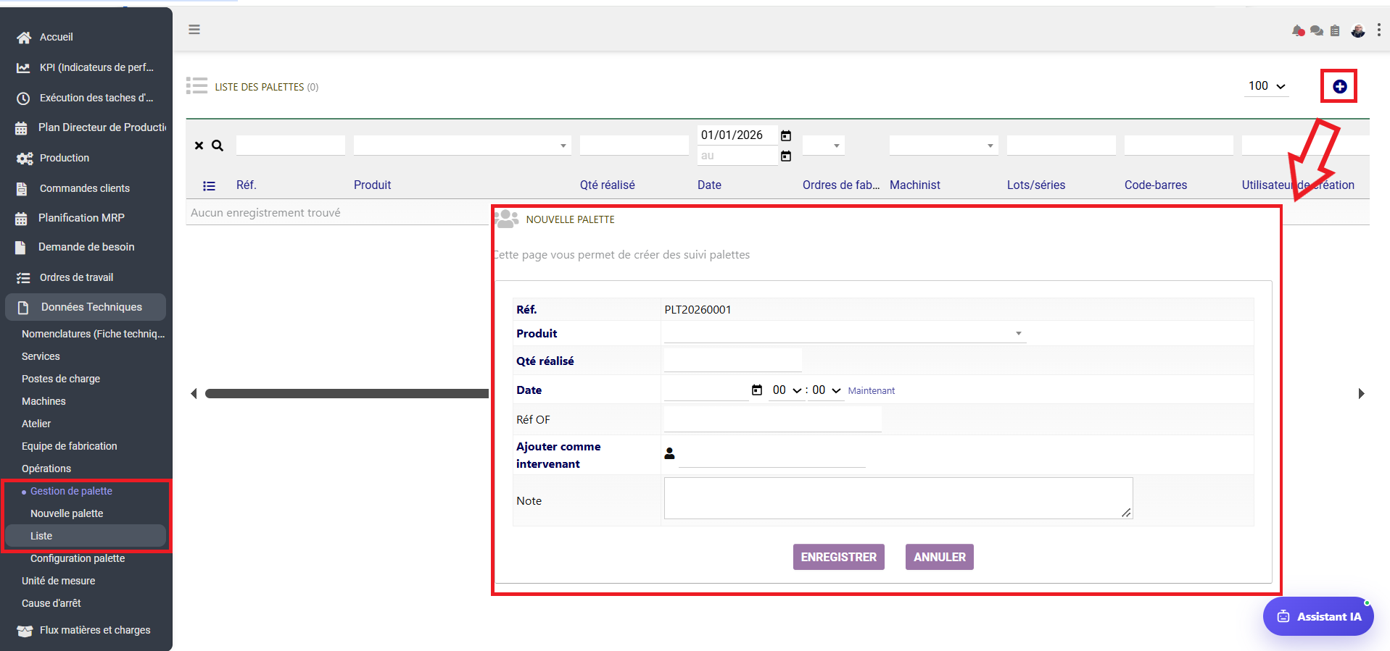Screen dimensions: 1390x651
Task: Sort by the Qté réalisé column header
Action: pyautogui.click(x=607, y=185)
